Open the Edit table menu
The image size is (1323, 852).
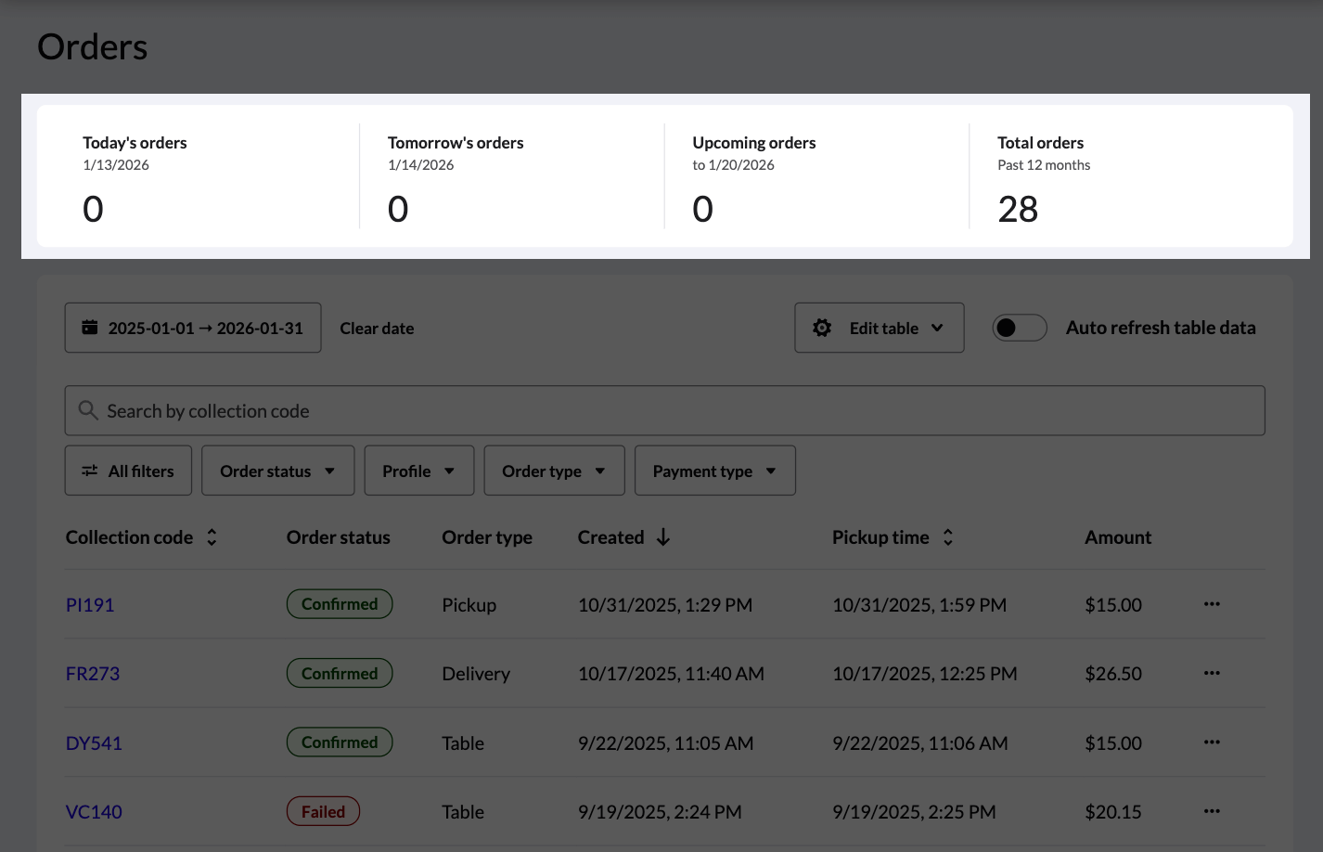point(879,328)
